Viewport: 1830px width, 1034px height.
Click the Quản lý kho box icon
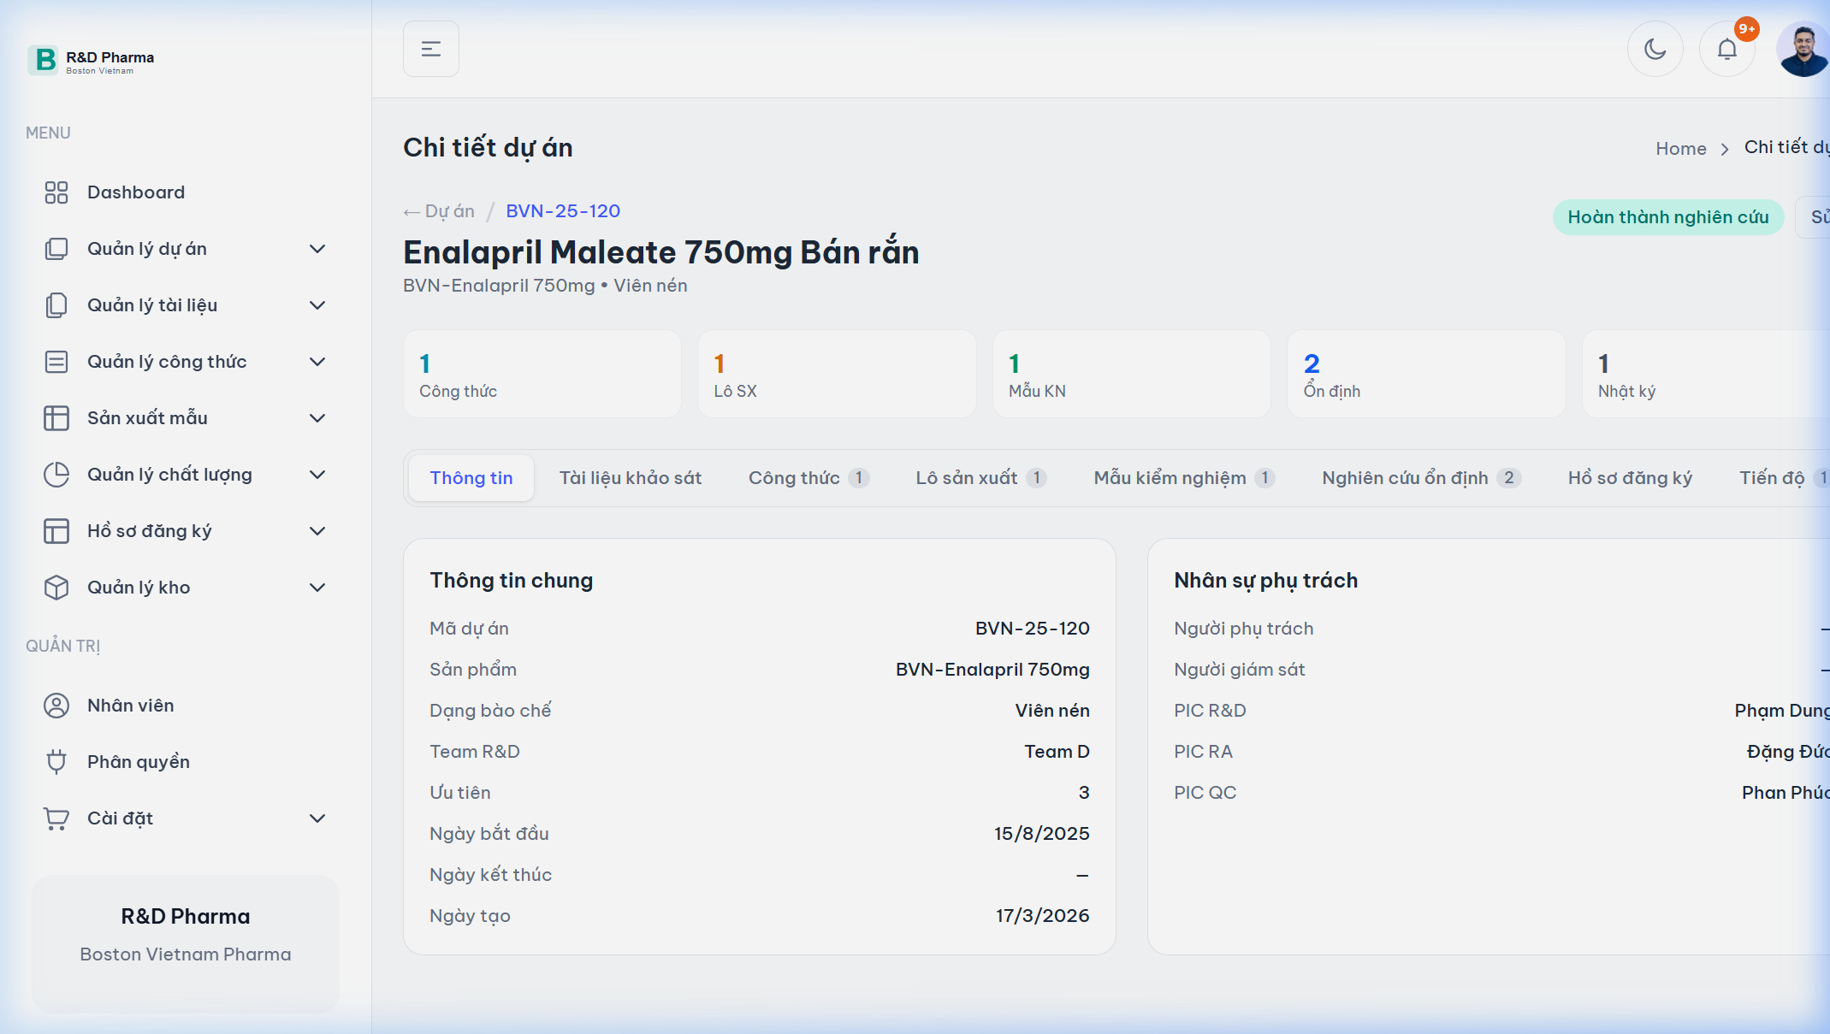click(56, 588)
